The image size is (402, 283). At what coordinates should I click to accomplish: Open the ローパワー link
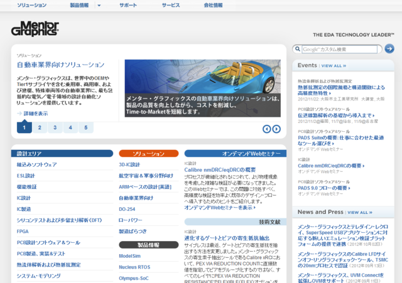coord(130,220)
